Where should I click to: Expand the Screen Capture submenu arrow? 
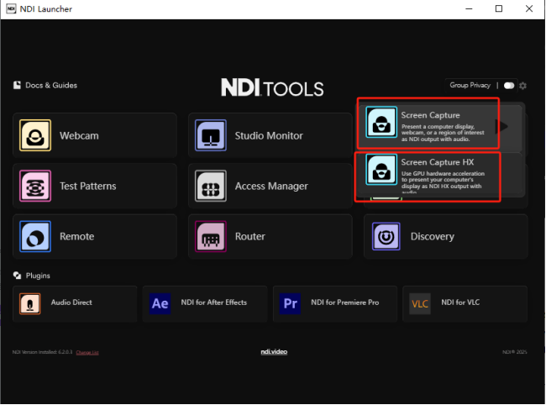click(501, 126)
